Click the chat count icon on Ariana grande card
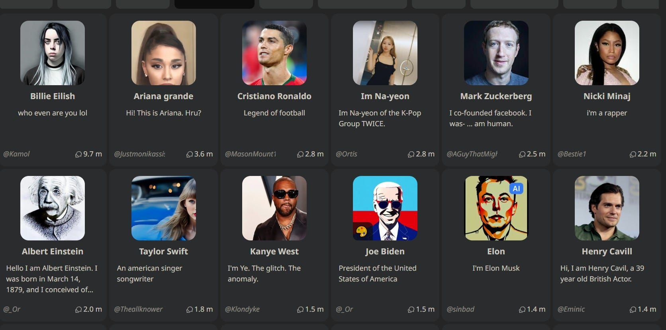666x330 pixels. (190, 154)
